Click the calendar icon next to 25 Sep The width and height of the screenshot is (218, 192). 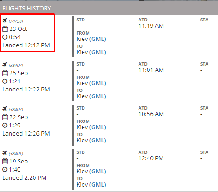point(5,73)
